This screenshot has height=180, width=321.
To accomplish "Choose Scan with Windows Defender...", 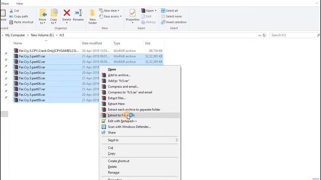I will point(140,126).
